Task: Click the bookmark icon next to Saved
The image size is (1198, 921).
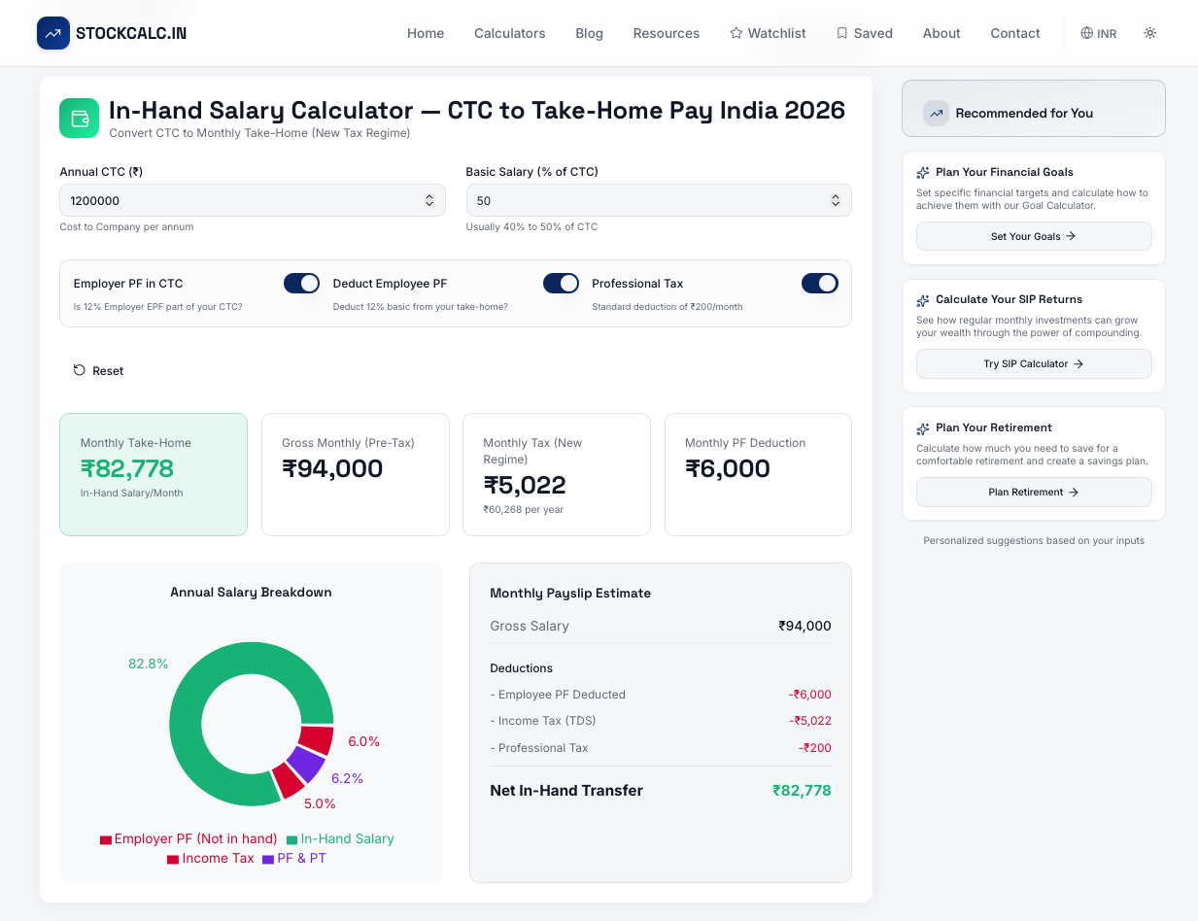Action: tap(841, 32)
